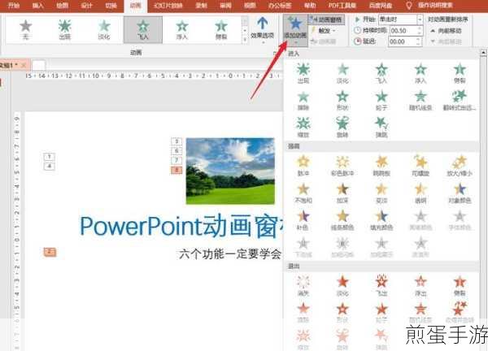
Task: Apply 透明 (Transparency) emphasis effect
Action: pyautogui.click(x=420, y=193)
